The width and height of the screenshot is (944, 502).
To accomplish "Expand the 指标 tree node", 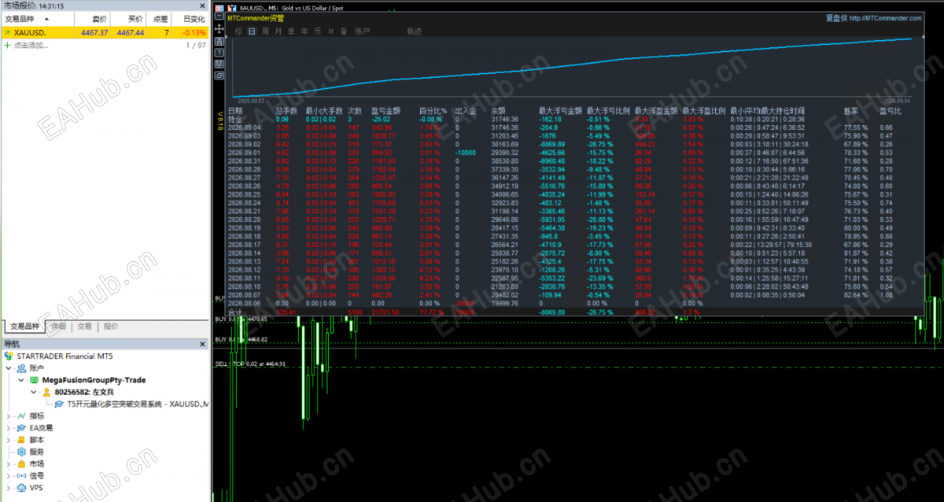I will tap(9, 416).
